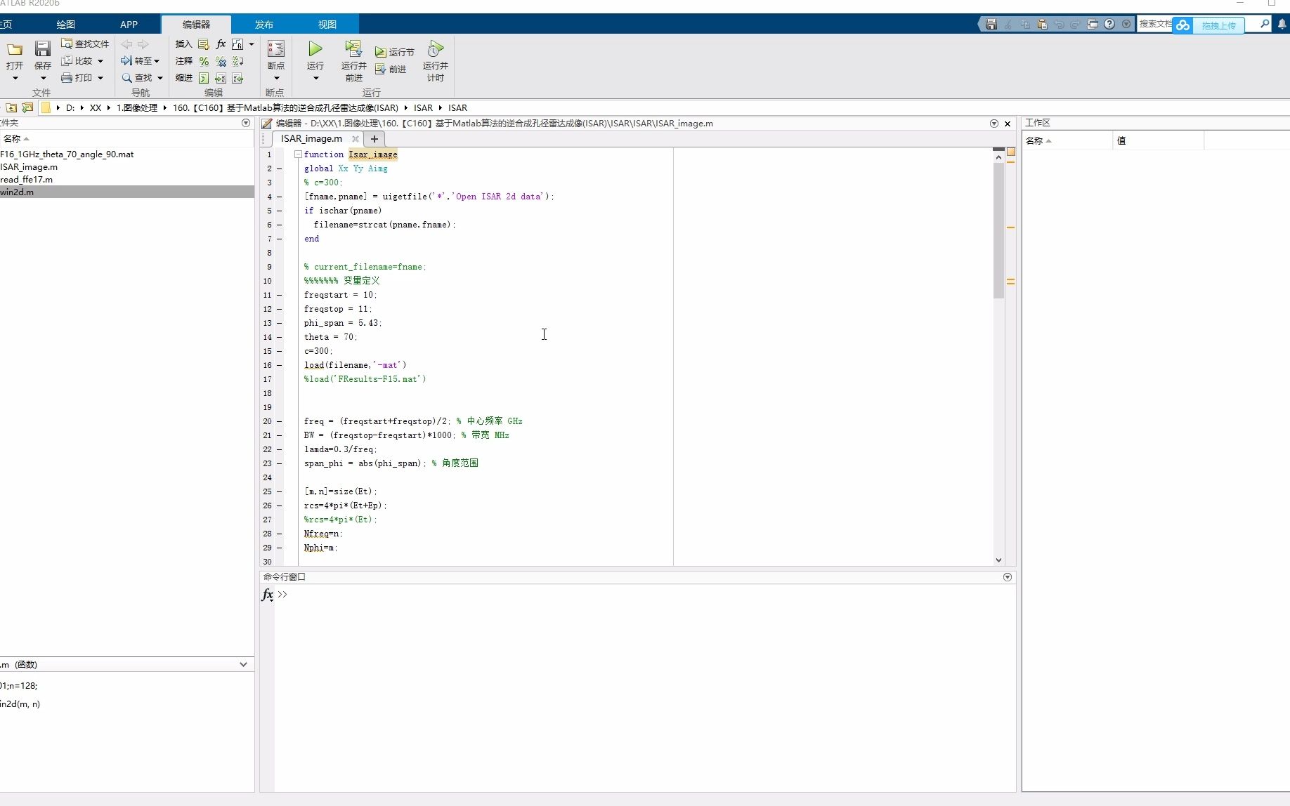Save the script with 保存 icon

(43, 49)
